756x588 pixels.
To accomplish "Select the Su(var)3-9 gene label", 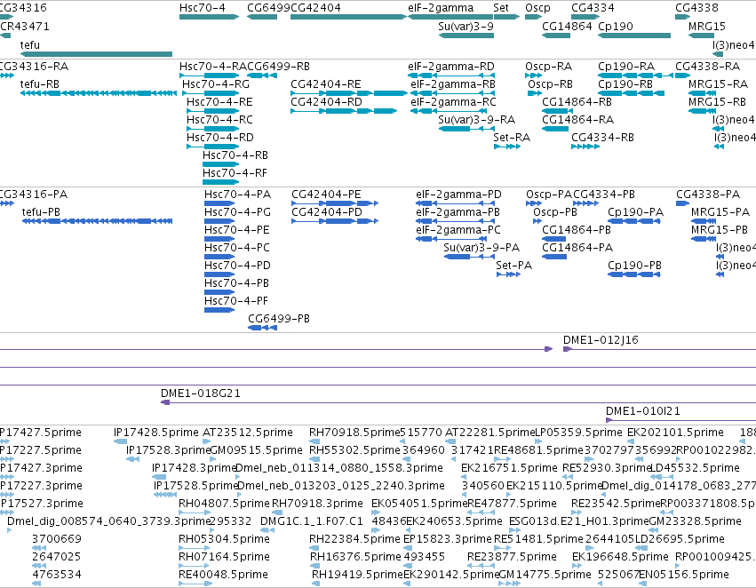I will pyautogui.click(x=466, y=27).
